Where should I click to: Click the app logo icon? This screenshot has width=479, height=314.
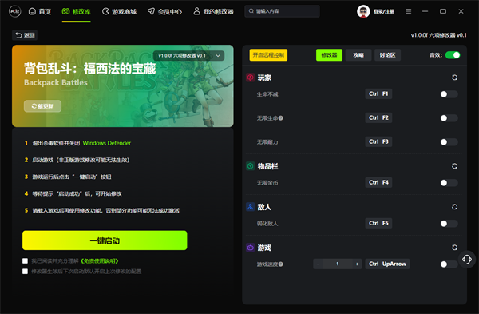pos(14,12)
